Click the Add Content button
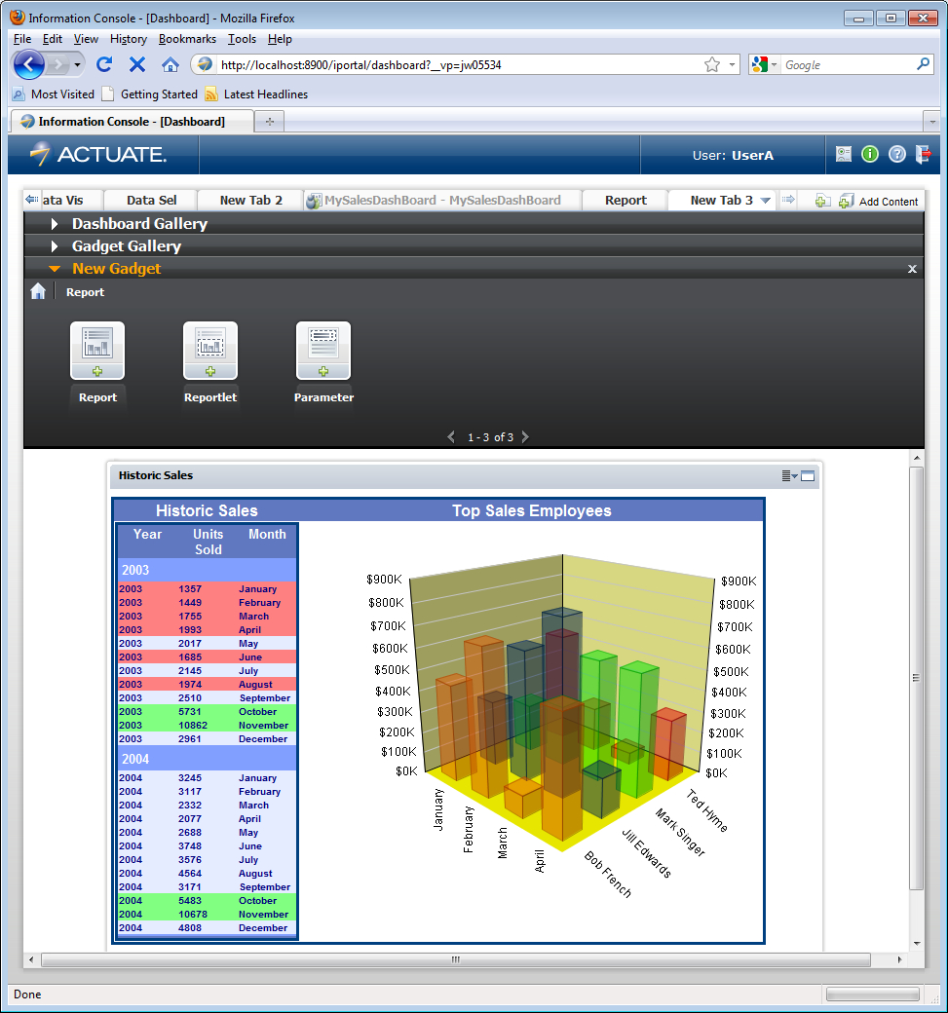The width and height of the screenshot is (948, 1013). pyautogui.click(x=879, y=202)
